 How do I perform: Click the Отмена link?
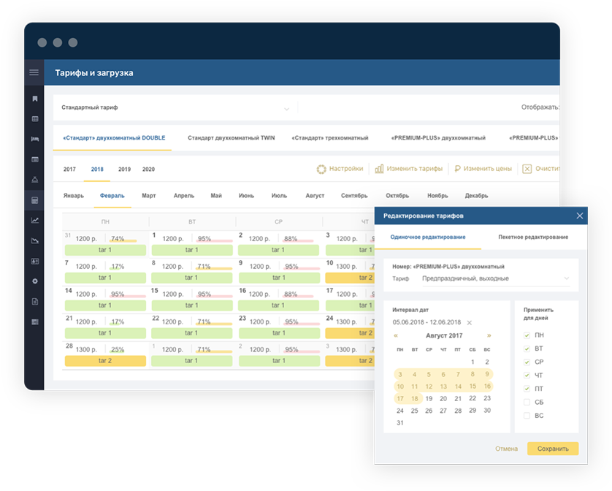click(506, 449)
